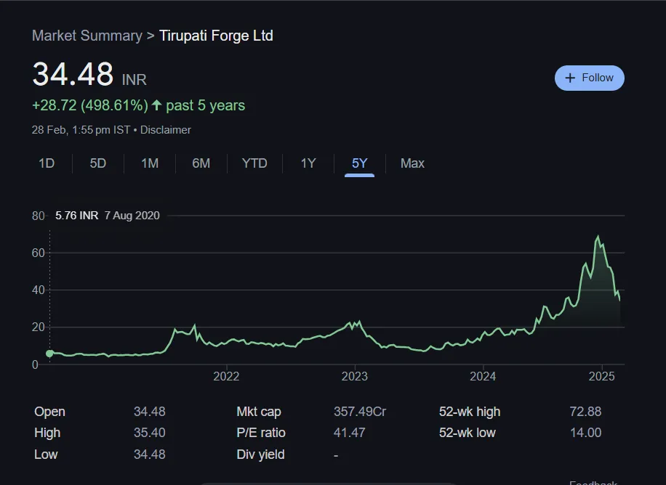The image size is (666, 485).
Task: Select the 6M time range tab
Action: (201, 163)
